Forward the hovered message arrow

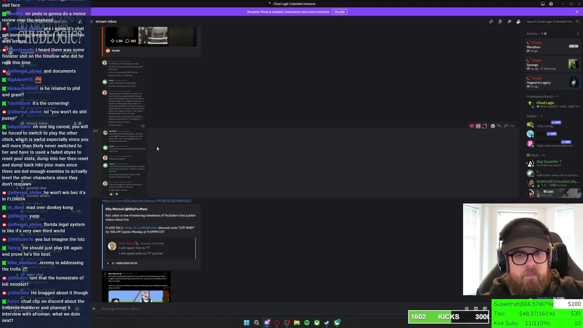[x=506, y=126]
